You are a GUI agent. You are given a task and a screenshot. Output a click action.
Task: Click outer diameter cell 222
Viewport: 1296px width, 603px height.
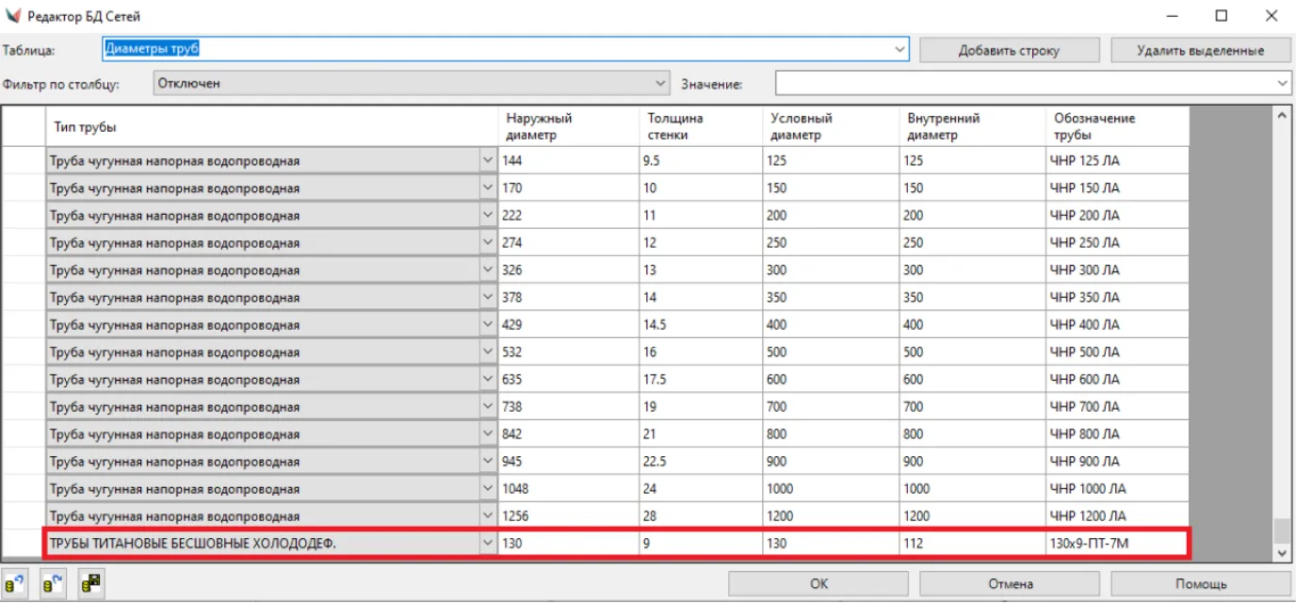tap(568, 215)
